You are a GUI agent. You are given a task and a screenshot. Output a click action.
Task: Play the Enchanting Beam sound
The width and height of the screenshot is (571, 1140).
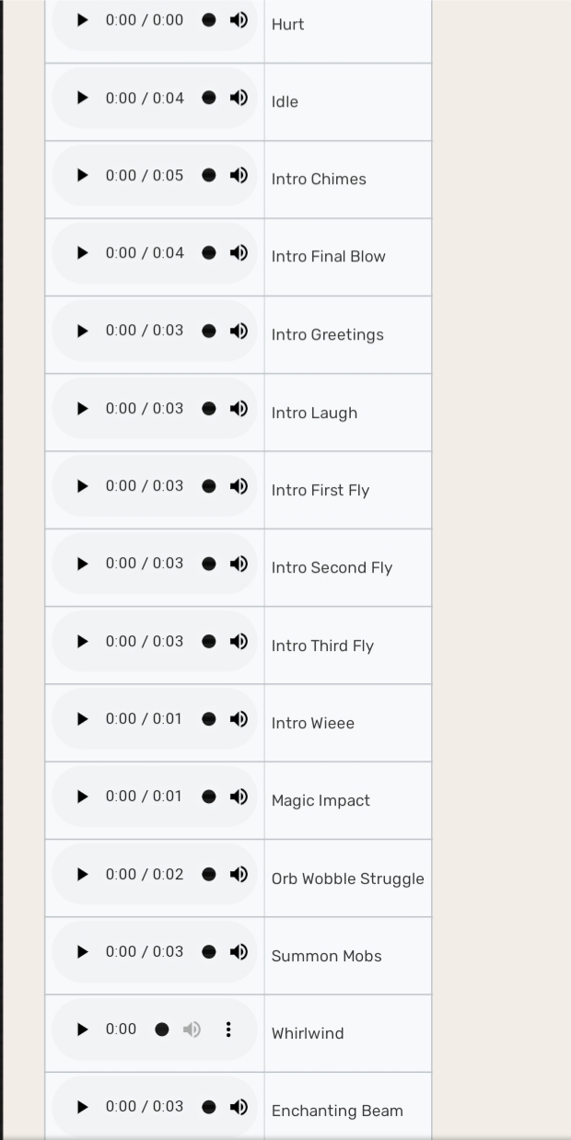pos(82,1107)
